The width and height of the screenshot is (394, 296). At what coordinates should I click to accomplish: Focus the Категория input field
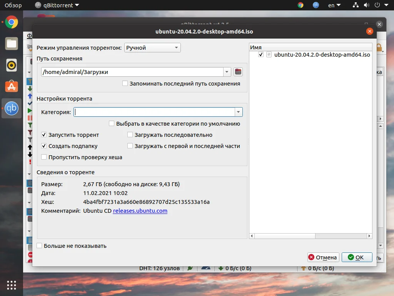(154, 112)
